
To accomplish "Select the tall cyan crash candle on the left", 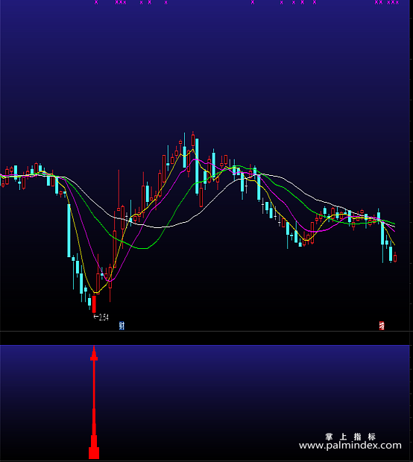I will [69, 230].
